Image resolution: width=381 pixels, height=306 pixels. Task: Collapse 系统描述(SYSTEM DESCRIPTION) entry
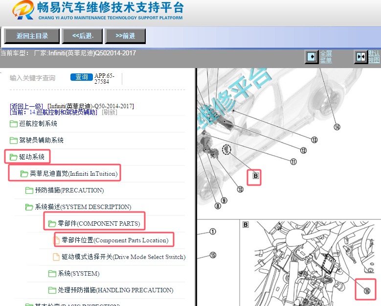pyautogui.click(x=83, y=207)
